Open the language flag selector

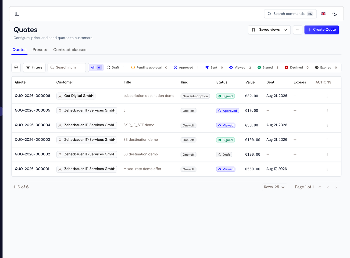(x=323, y=14)
